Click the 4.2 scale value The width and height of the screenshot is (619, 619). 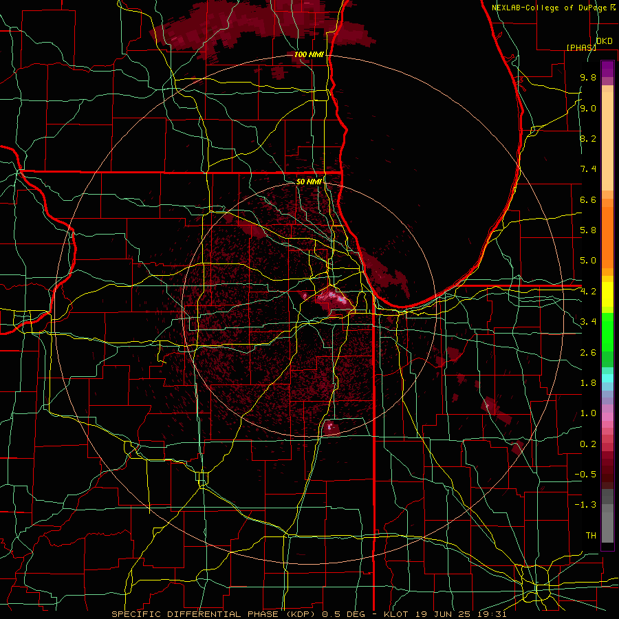588,292
